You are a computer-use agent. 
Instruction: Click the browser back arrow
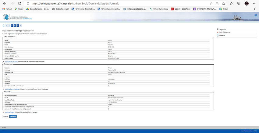point(5,3)
